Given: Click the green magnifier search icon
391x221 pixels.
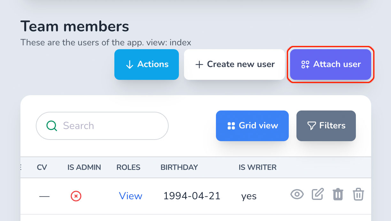Looking at the screenshot, I should click(52, 126).
